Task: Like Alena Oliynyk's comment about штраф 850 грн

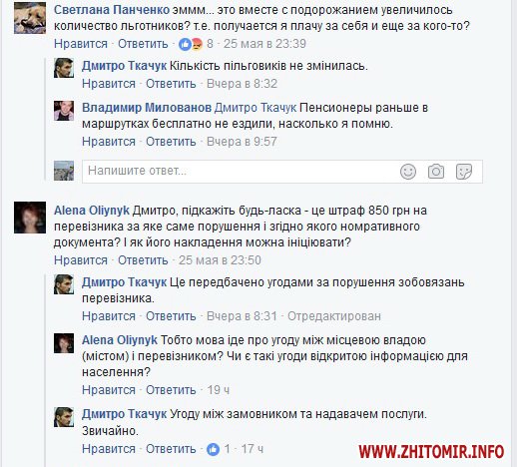Action: [x=81, y=260]
